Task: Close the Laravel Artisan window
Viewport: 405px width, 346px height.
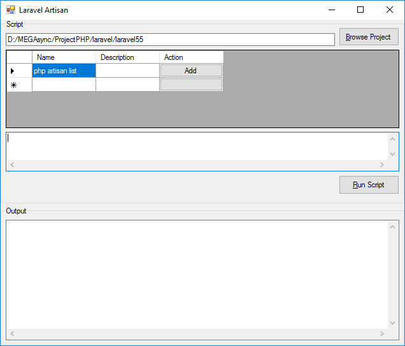Action: [390, 10]
